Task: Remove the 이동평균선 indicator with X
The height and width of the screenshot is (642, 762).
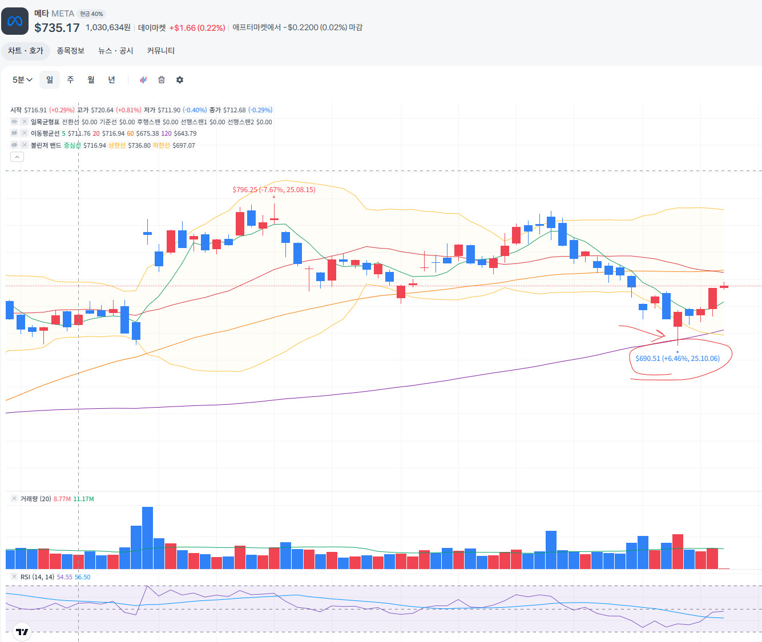Action: 25,133
